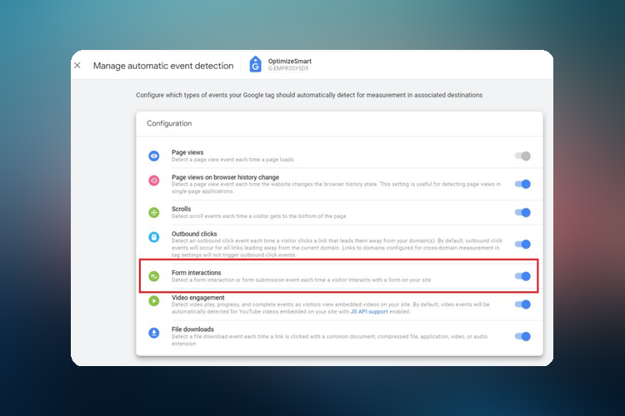This screenshot has width=625, height=416.
Task: Click the Google tag icon beside OptimizeSmart
Action: click(256, 65)
